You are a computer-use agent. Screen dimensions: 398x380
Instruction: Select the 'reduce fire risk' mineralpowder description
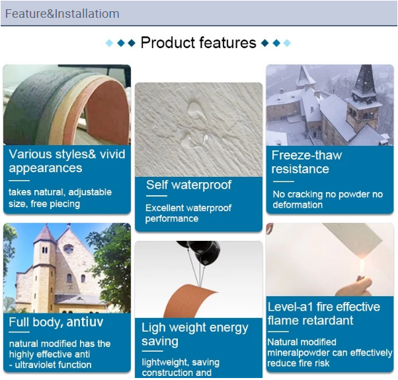[x=330, y=352]
